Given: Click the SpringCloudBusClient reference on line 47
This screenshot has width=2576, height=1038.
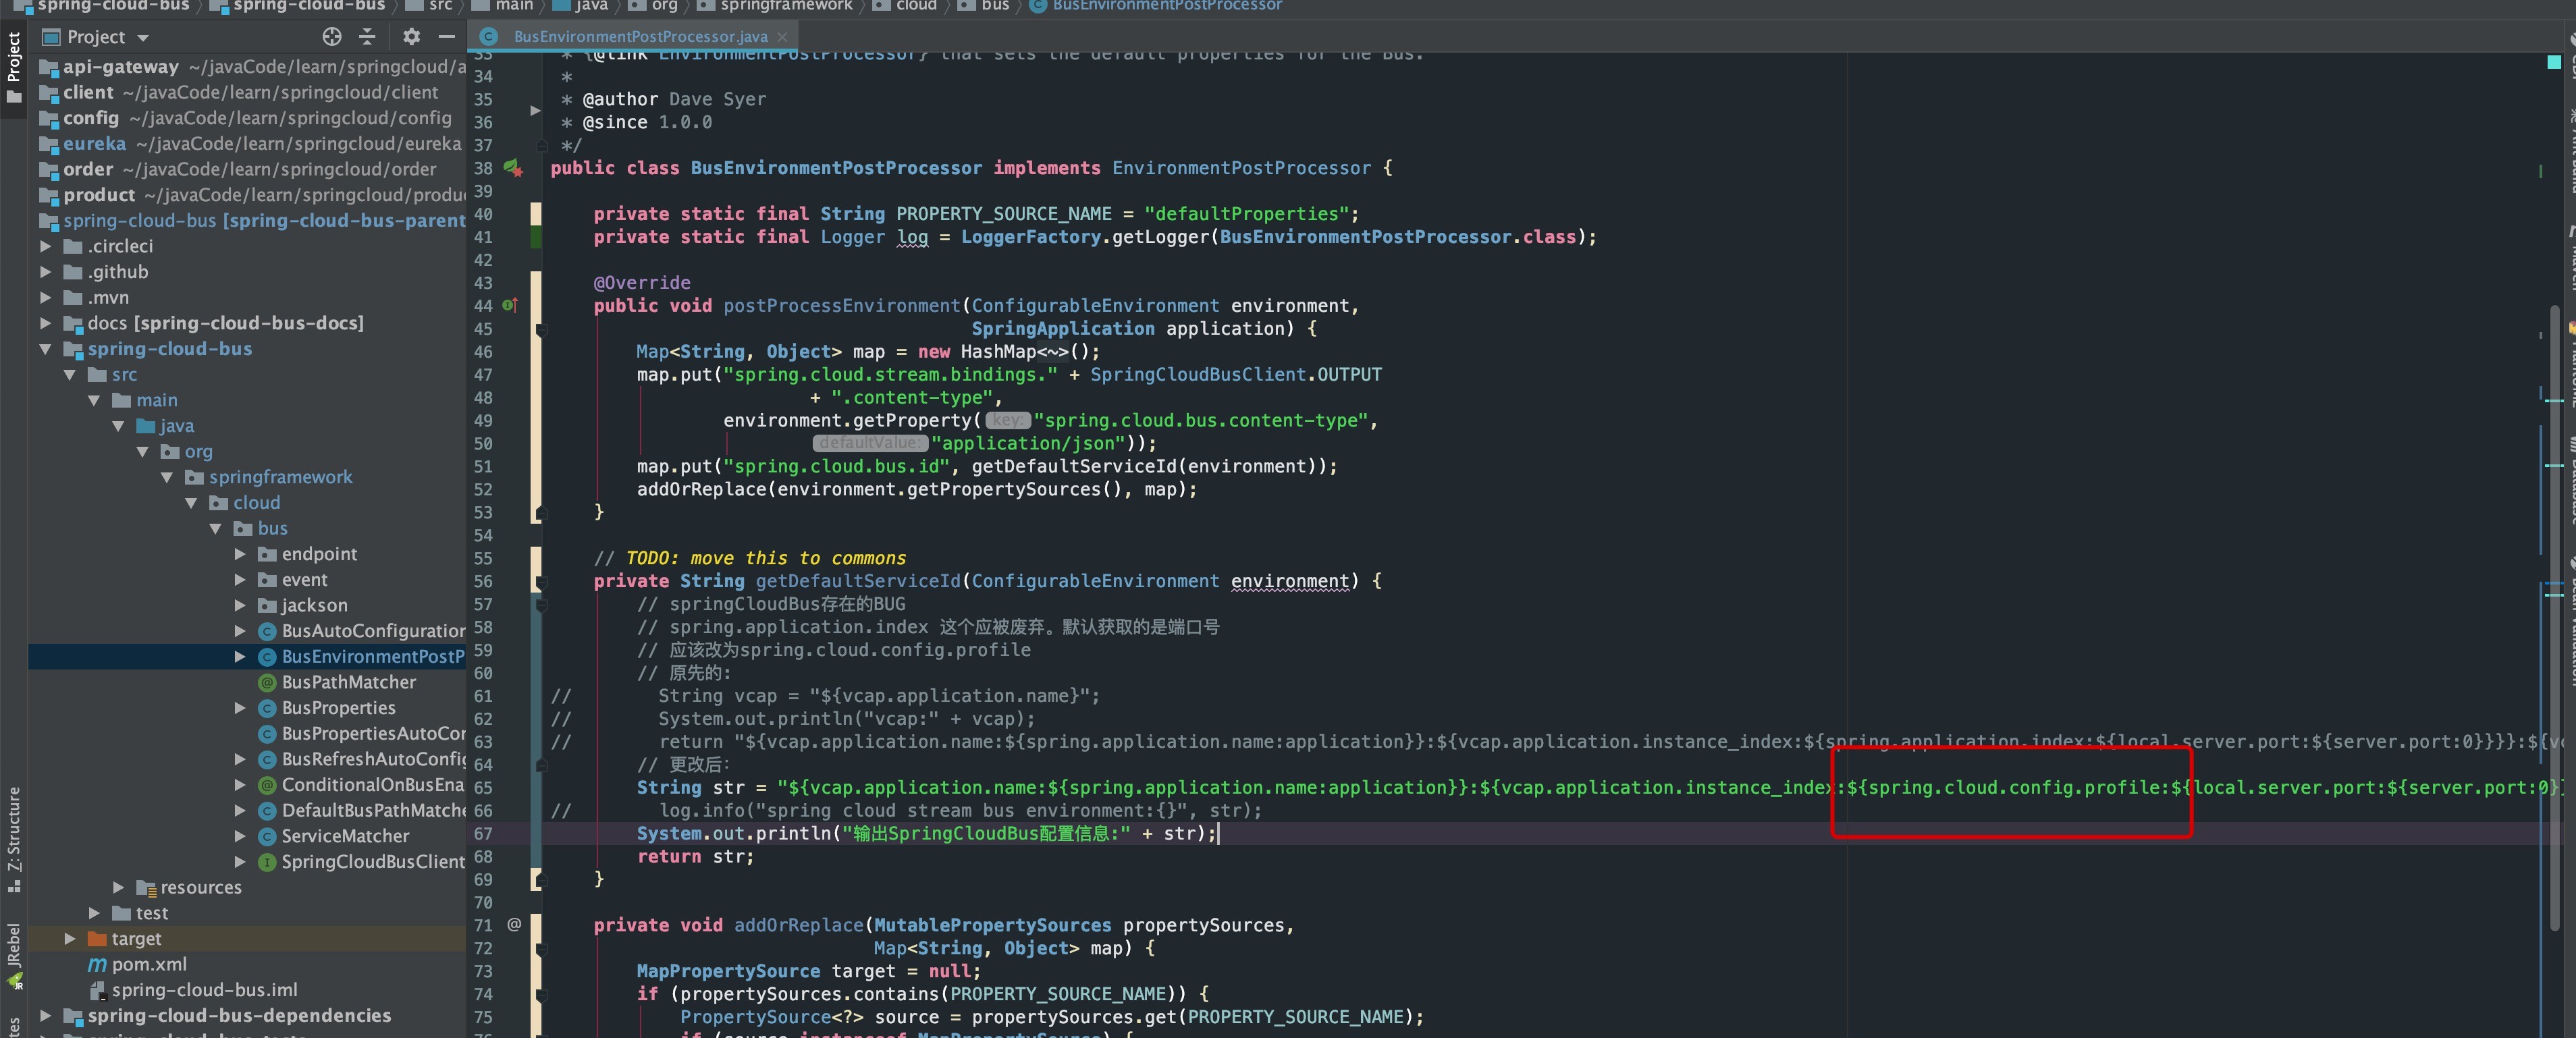Looking at the screenshot, I should (1198, 375).
